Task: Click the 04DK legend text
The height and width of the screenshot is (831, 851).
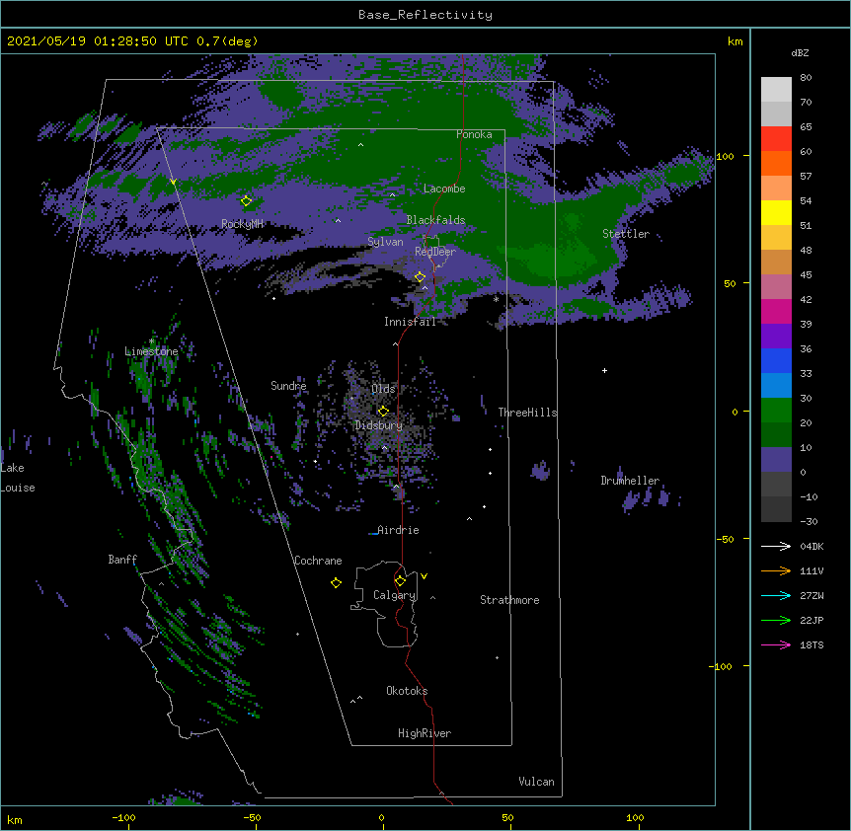Action: [812, 546]
